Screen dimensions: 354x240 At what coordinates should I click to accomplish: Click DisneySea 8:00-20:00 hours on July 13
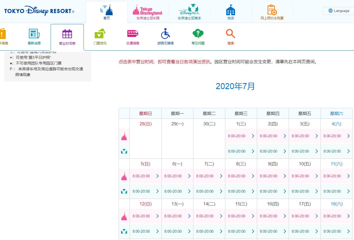click(173, 231)
